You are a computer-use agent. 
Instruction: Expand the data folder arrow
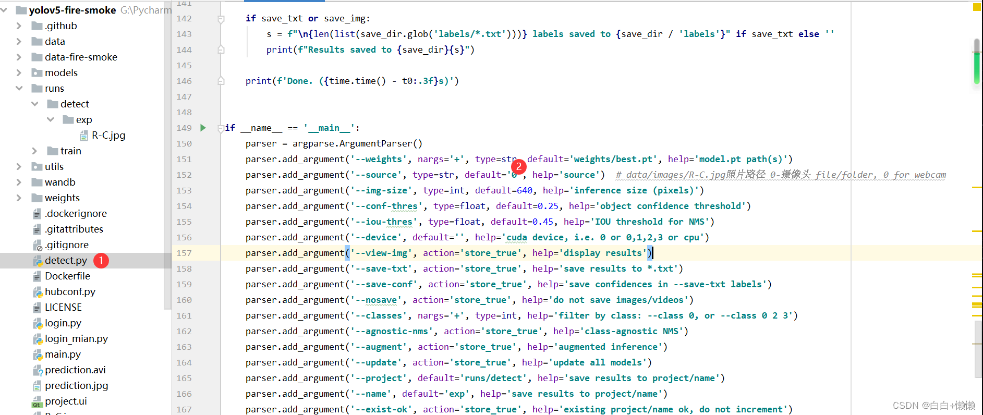click(19, 41)
